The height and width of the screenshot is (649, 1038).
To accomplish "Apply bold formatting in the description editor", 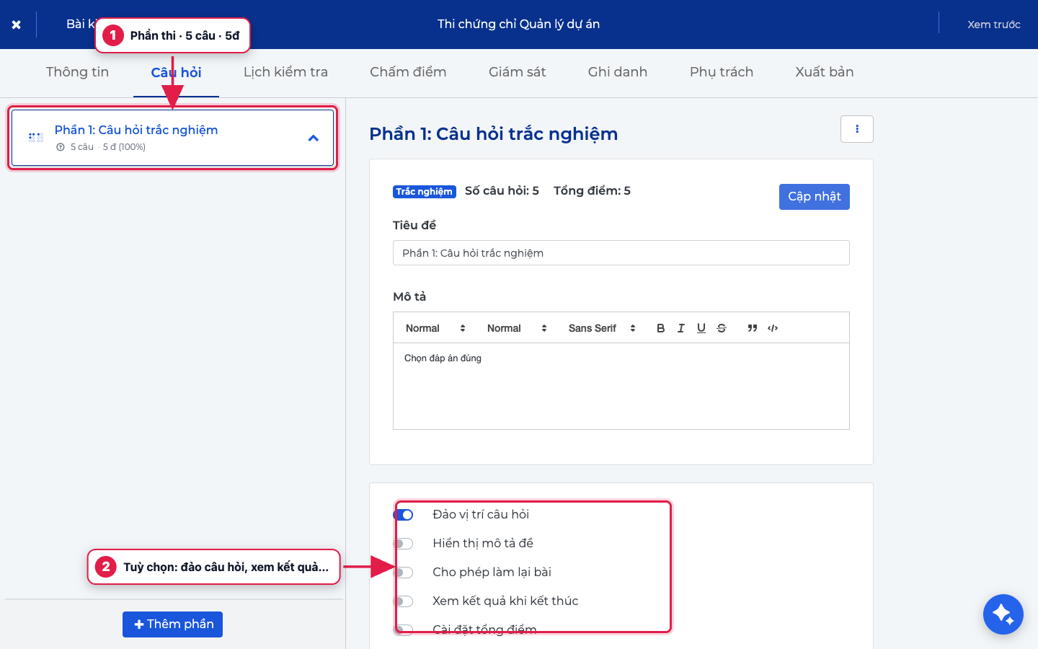I will coord(660,328).
